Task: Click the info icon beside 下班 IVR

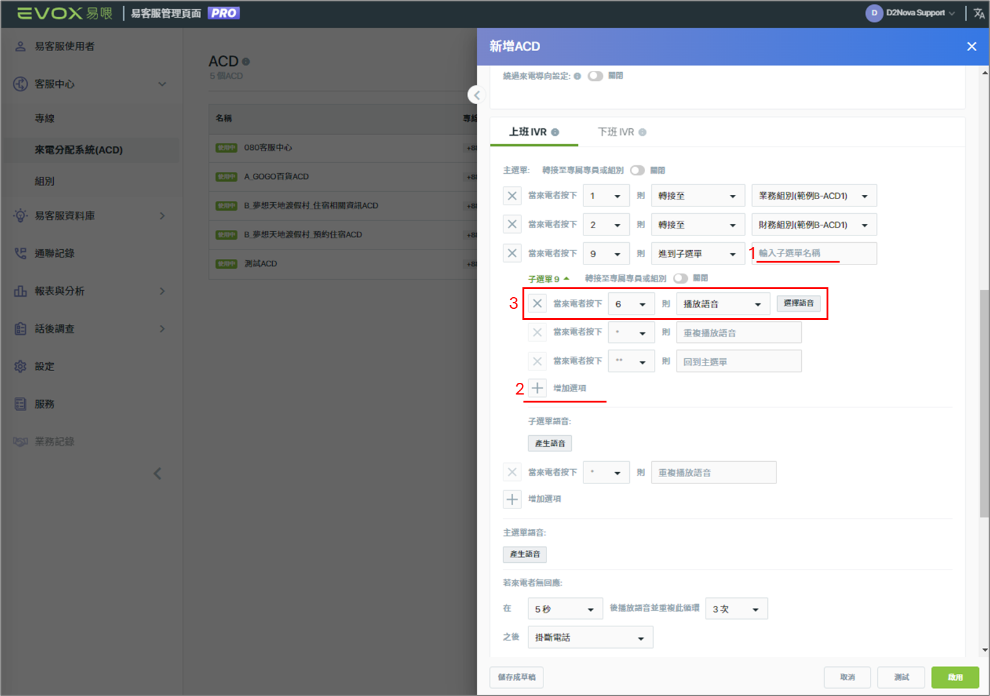Action: click(x=643, y=132)
